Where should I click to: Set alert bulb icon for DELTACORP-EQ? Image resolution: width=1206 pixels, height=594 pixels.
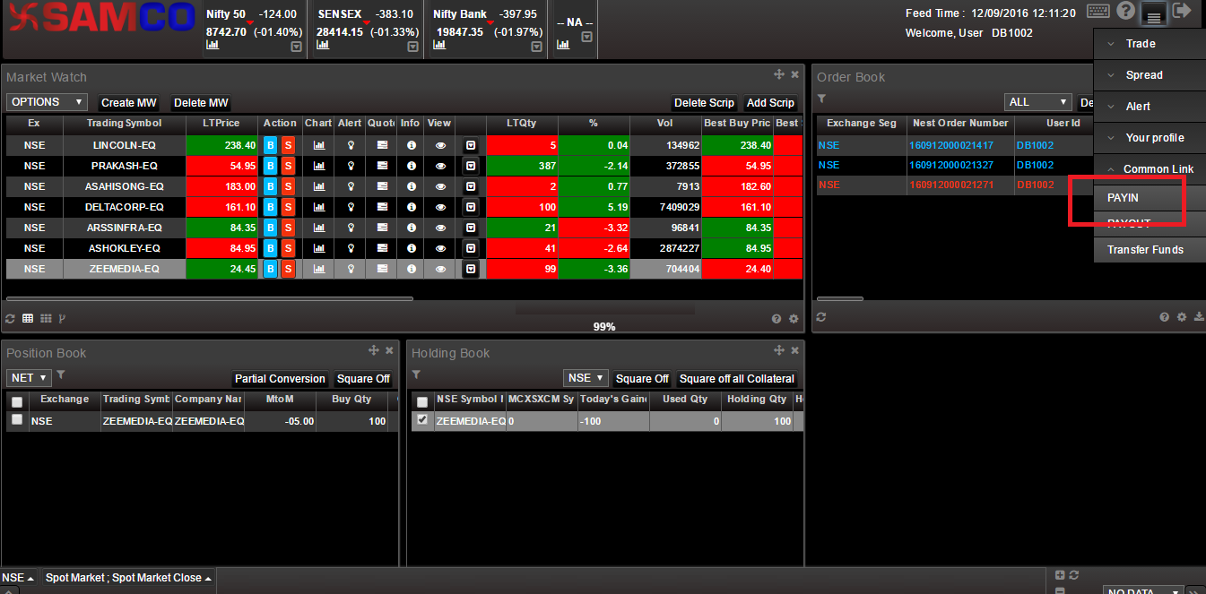(351, 207)
